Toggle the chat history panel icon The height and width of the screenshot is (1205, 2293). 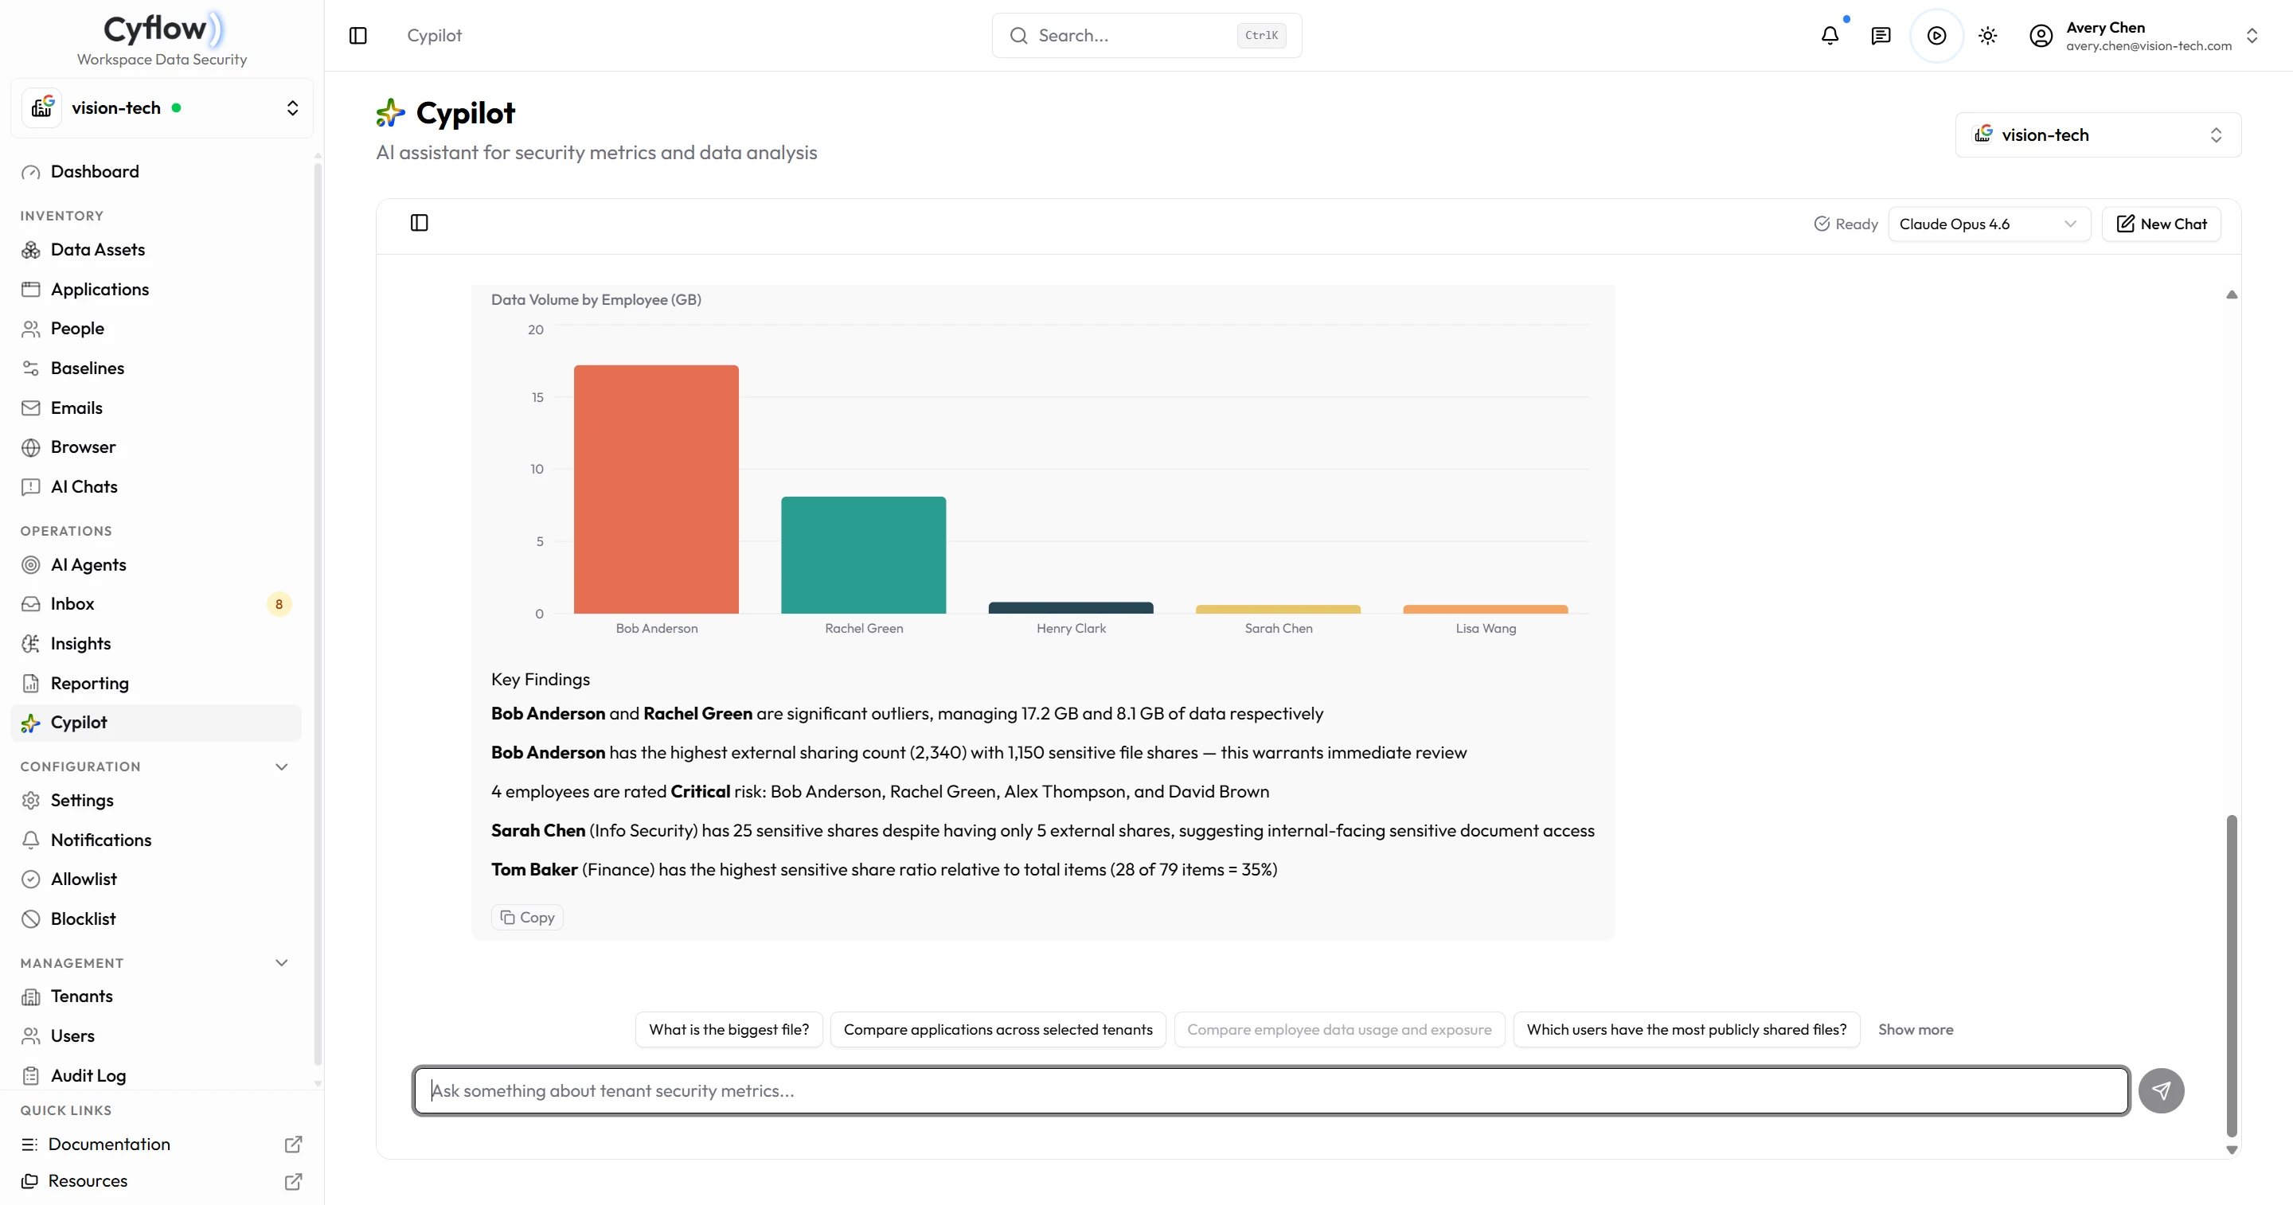[x=420, y=223]
